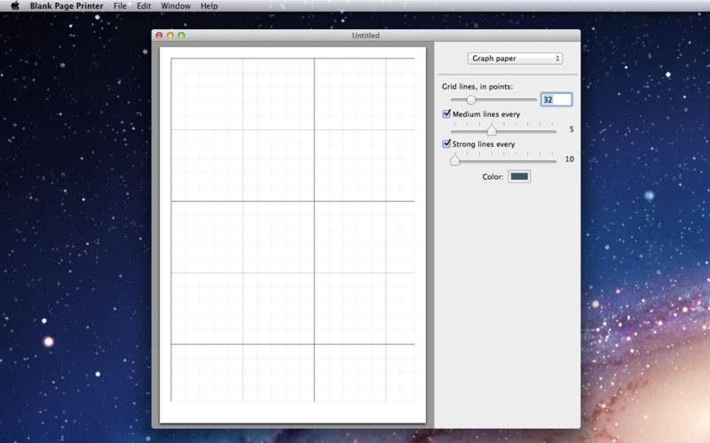
Task: Close the Untitled window with red button
Action: pyautogui.click(x=160, y=35)
